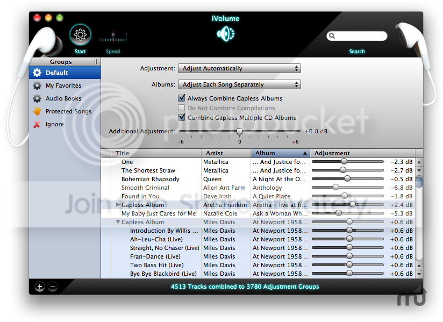Click the magnifier icon in search field
The width and height of the screenshot is (443, 322).
(x=332, y=36)
